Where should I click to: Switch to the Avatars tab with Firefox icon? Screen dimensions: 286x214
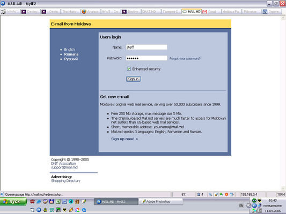pos(91,12)
